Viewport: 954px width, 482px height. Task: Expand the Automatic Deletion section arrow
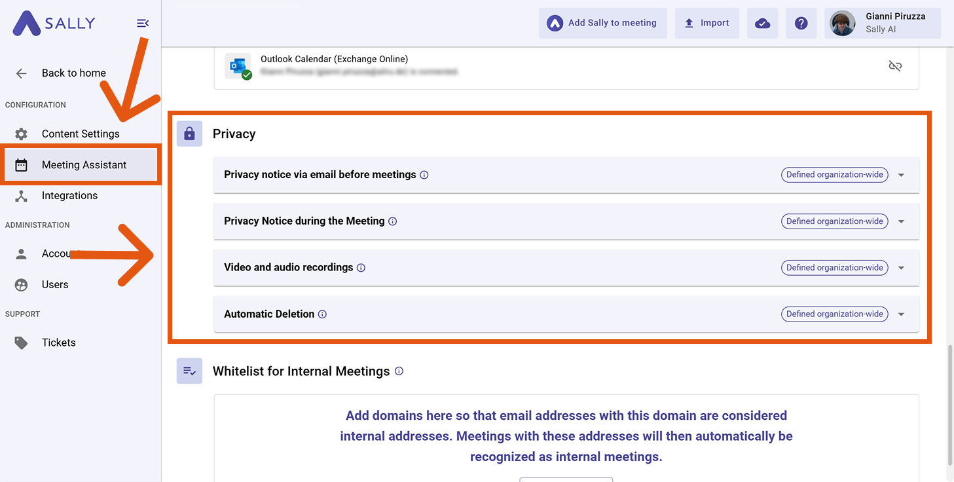point(901,314)
